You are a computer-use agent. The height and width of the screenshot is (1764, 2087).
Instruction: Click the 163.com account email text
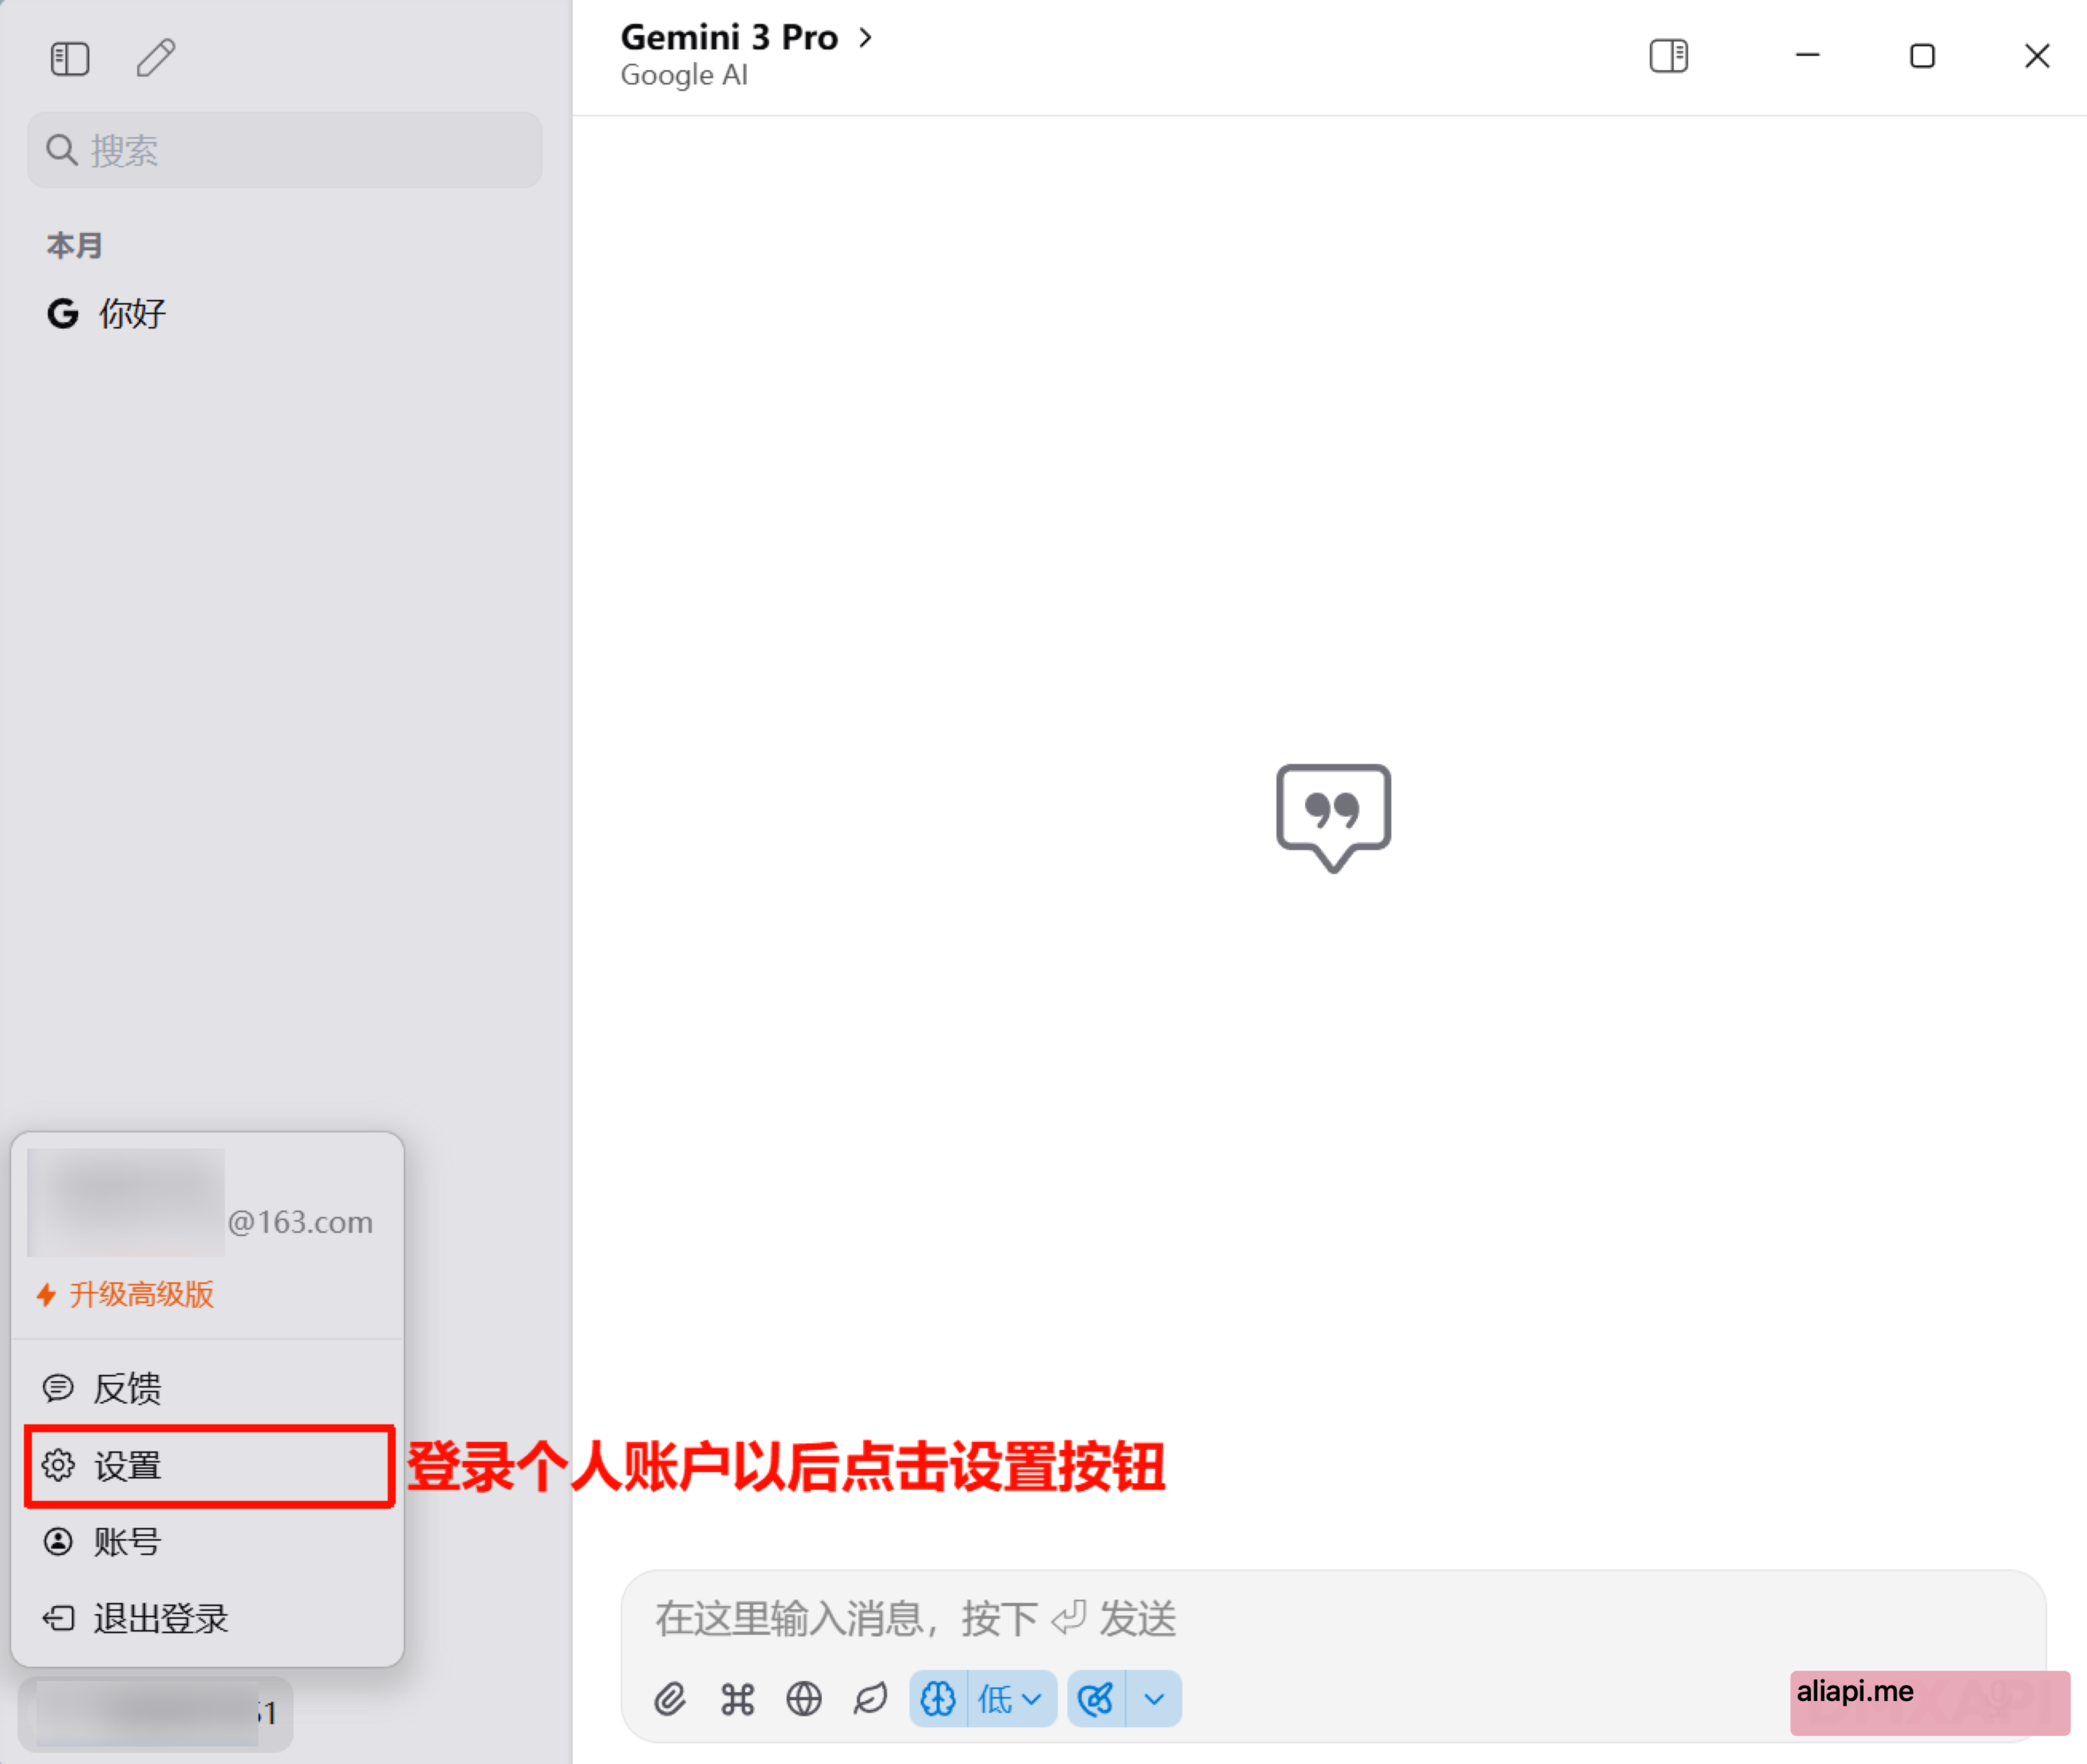[300, 1222]
